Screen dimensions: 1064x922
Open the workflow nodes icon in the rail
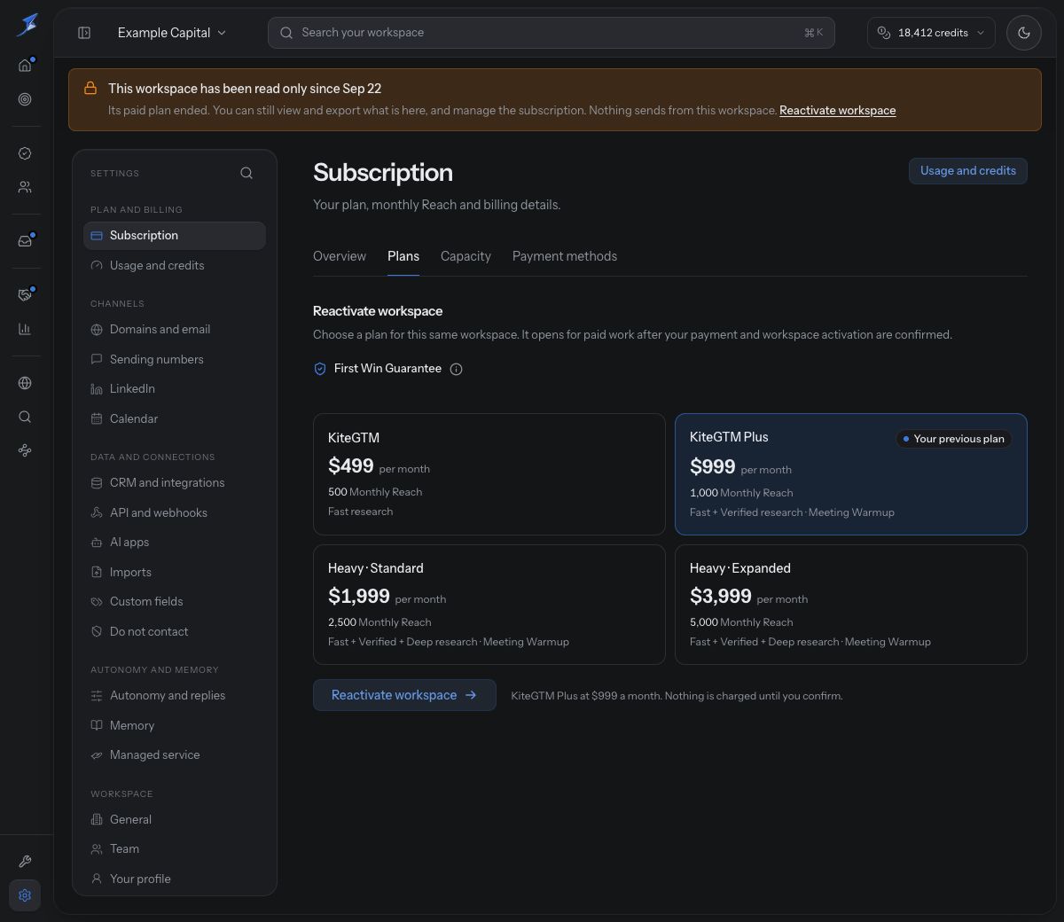[x=25, y=450]
